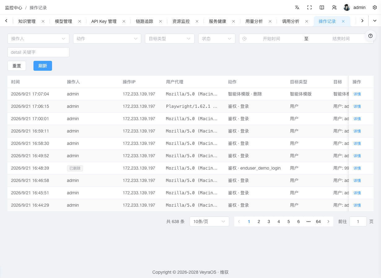This screenshot has height=278, width=381.
Task: Switch to the 调用分析 tab
Action: click(x=291, y=21)
